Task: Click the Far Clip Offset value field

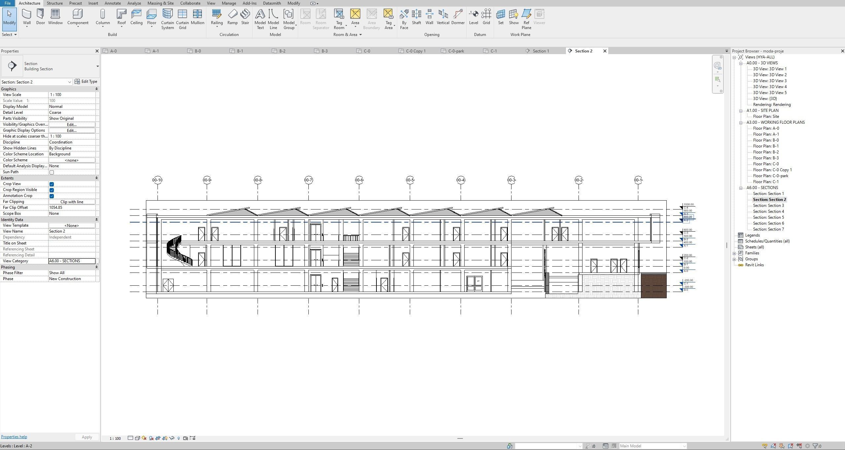Action: coord(72,208)
